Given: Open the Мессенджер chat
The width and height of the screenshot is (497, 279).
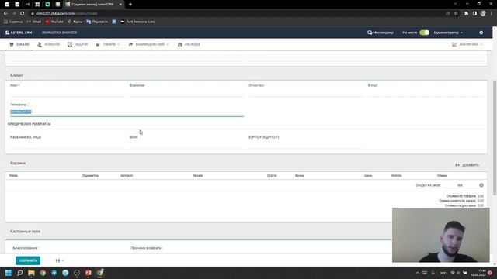Looking at the screenshot, I should (x=381, y=33).
